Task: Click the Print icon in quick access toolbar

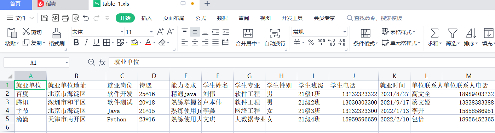Action: [65, 18]
